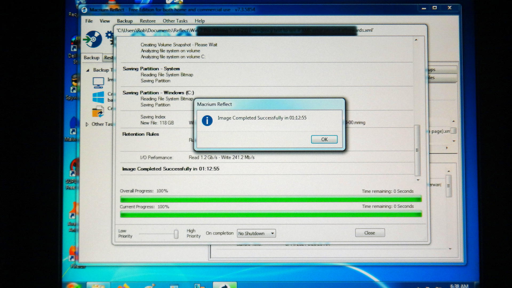Click 'New File: 118 GB' log line
This screenshot has width=512, height=288.
tap(157, 123)
